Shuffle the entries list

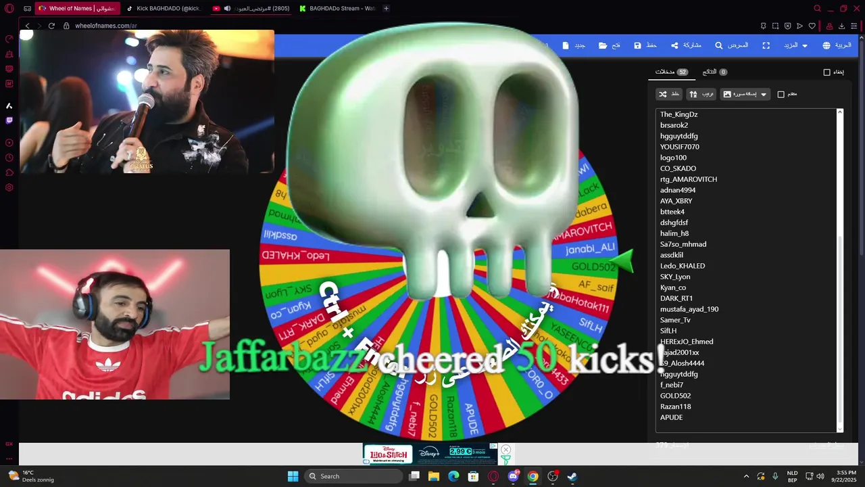[x=668, y=95]
